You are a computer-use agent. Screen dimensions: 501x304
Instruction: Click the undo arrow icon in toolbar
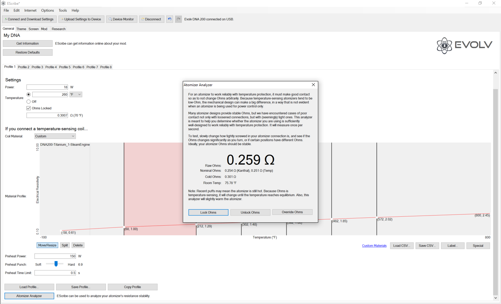click(x=169, y=19)
